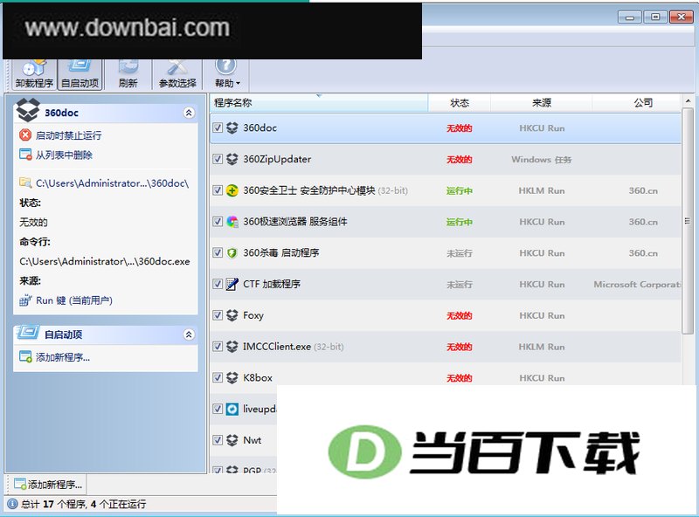Select the 360ZipUpdater row name

tap(277, 159)
